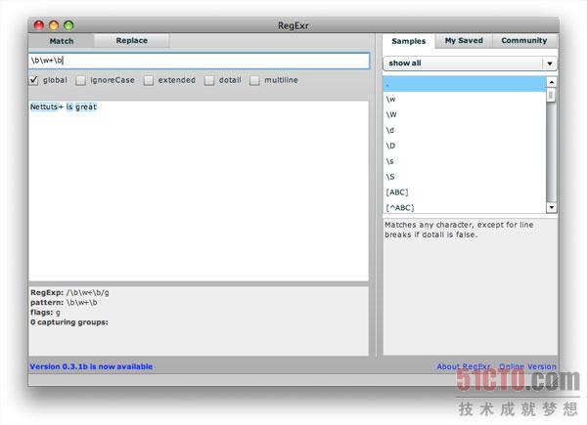Screen dimensions: 587x425
Task: Select the highlighted dot sample entry
Action: [464, 84]
